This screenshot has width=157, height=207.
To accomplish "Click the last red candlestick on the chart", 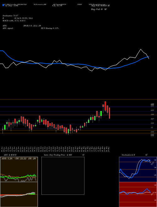I will (x=109, y=113).
